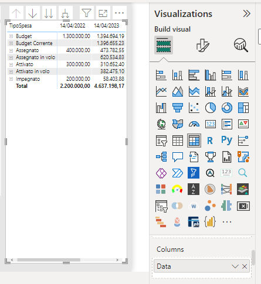Expand the Attivato row

pos(11,64)
